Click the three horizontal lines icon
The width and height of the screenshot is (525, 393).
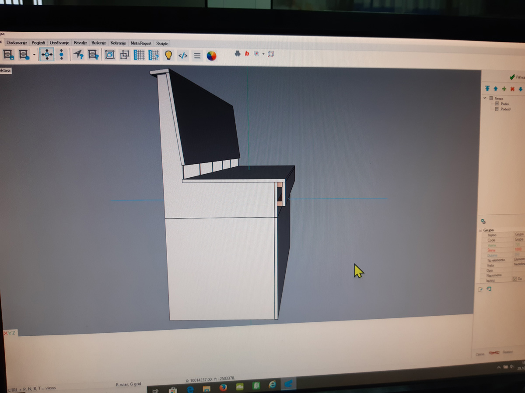click(x=197, y=56)
